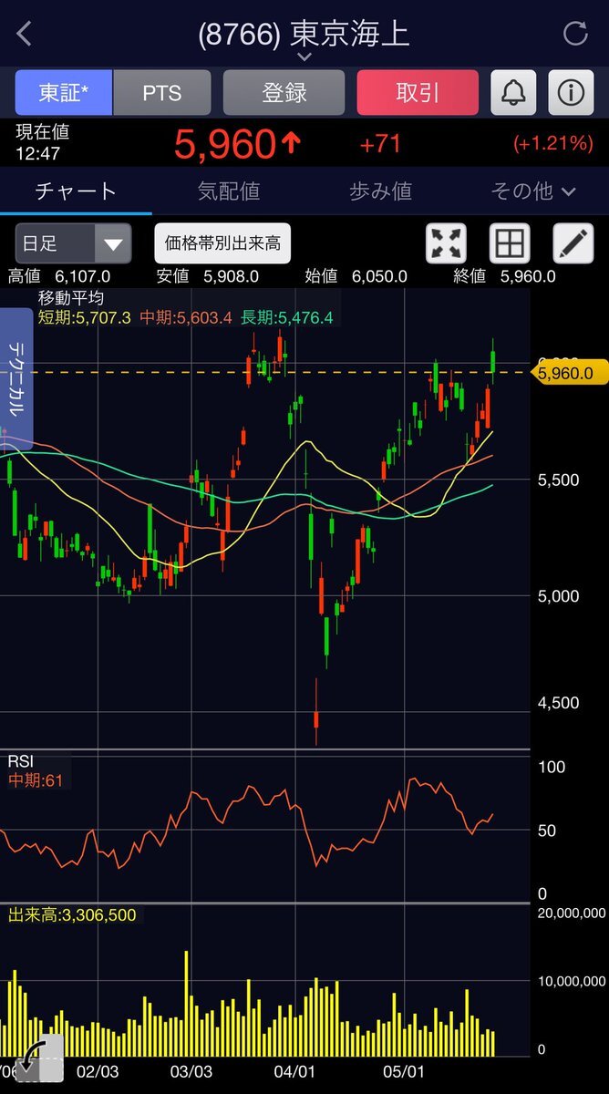Viewport: 609px width, 1094px height.
Task: Tap the back arrow at top left
Action: click(x=25, y=35)
